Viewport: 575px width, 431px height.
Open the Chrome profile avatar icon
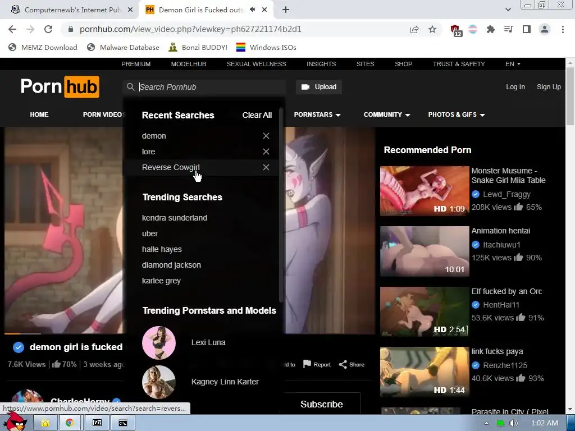coord(545,29)
